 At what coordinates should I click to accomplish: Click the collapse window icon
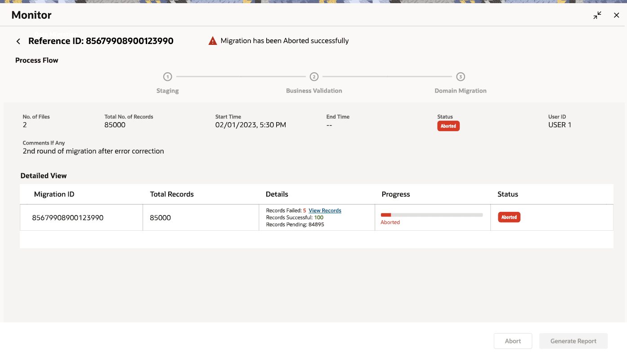click(597, 15)
